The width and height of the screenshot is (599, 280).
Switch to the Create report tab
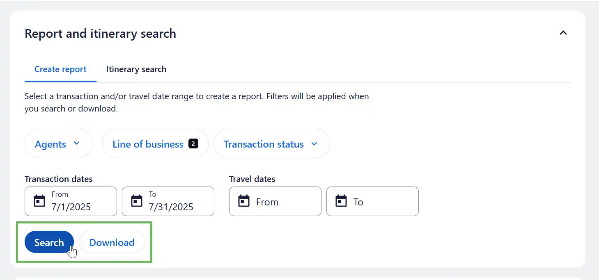coord(60,69)
